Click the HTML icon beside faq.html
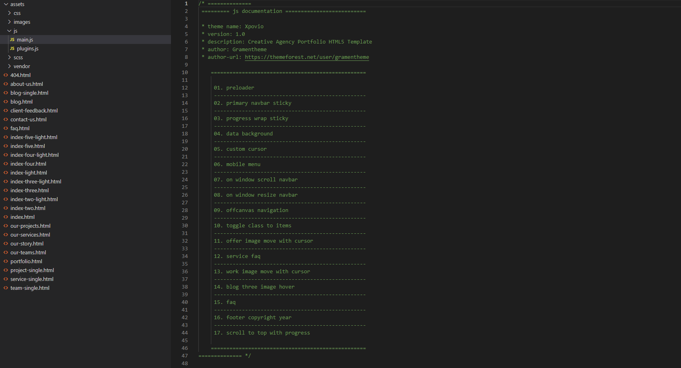The width and height of the screenshot is (681, 368). pos(6,128)
